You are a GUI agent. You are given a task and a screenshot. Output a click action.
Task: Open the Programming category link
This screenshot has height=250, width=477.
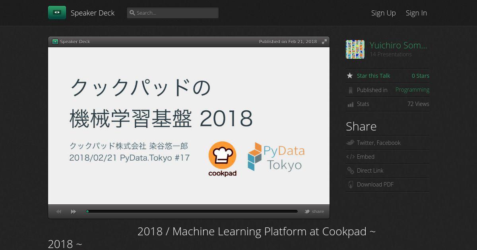(x=412, y=90)
